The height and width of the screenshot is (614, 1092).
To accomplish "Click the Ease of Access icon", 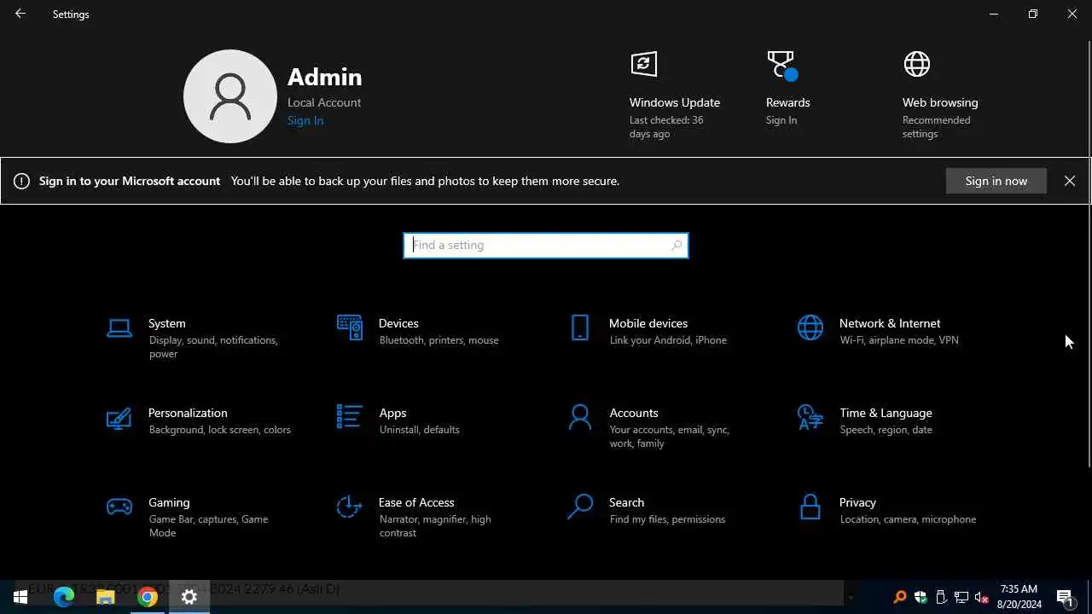I will (x=350, y=507).
